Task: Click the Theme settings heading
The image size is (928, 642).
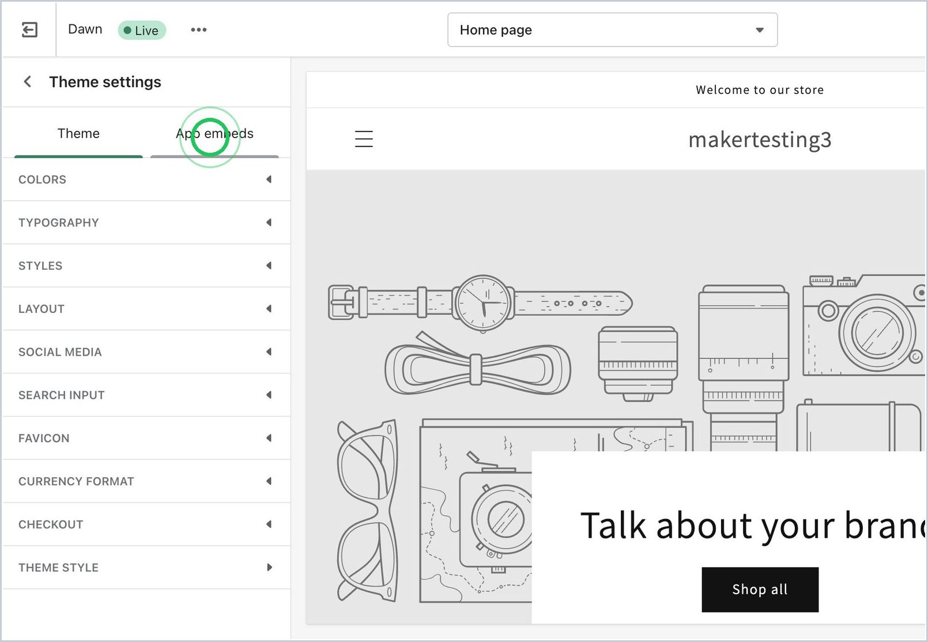Action: pyautogui.click(x=105, y=82)
